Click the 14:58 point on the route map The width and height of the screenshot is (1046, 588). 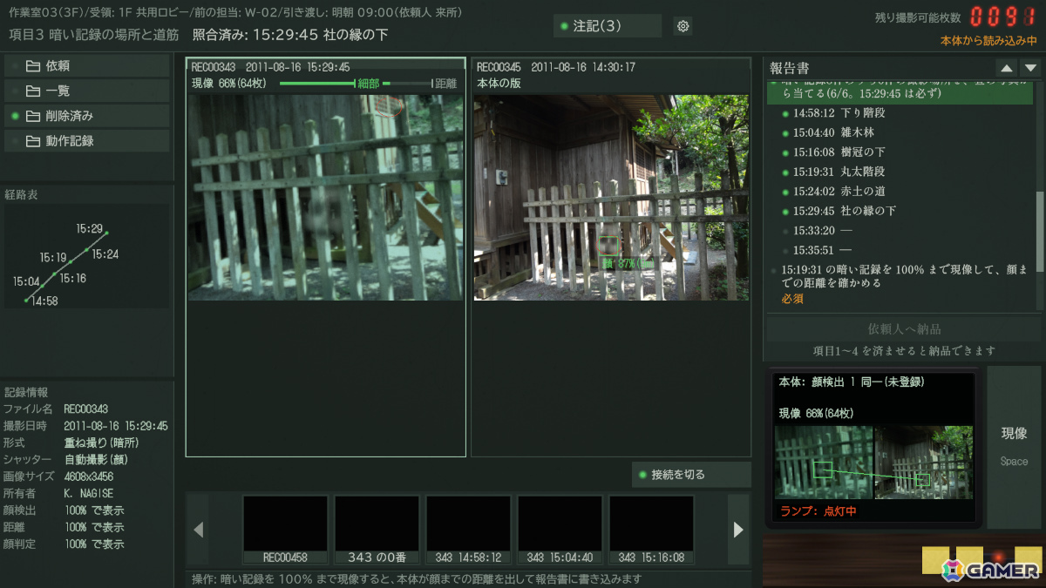(x=27, y=301)
